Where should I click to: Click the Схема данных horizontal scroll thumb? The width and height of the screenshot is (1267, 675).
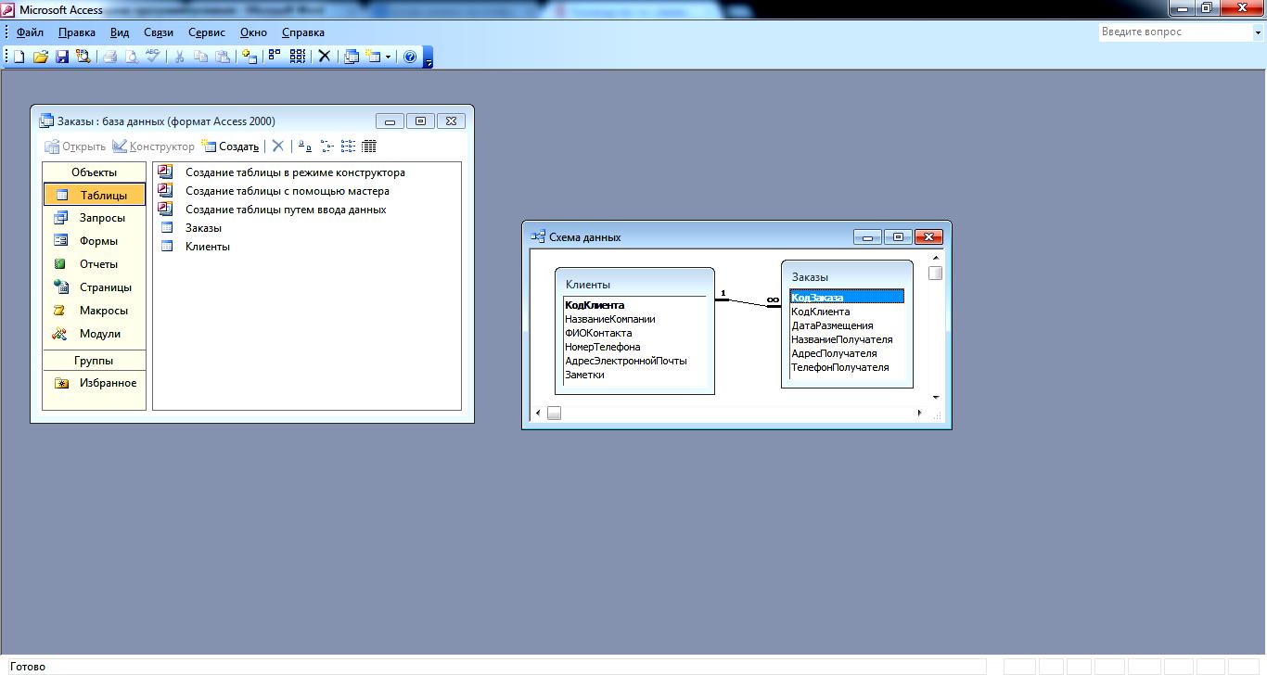click(x=554, y=414)
